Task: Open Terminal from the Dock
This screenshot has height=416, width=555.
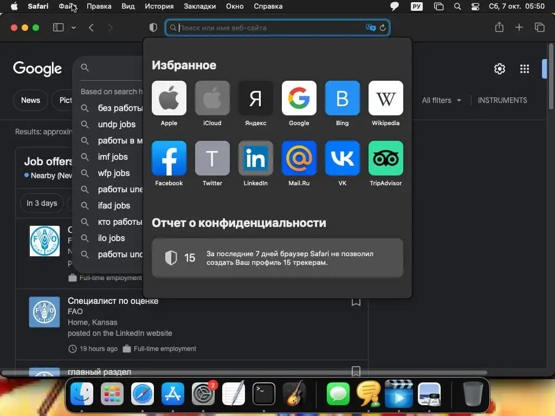Action: click(x=264, y=394)
